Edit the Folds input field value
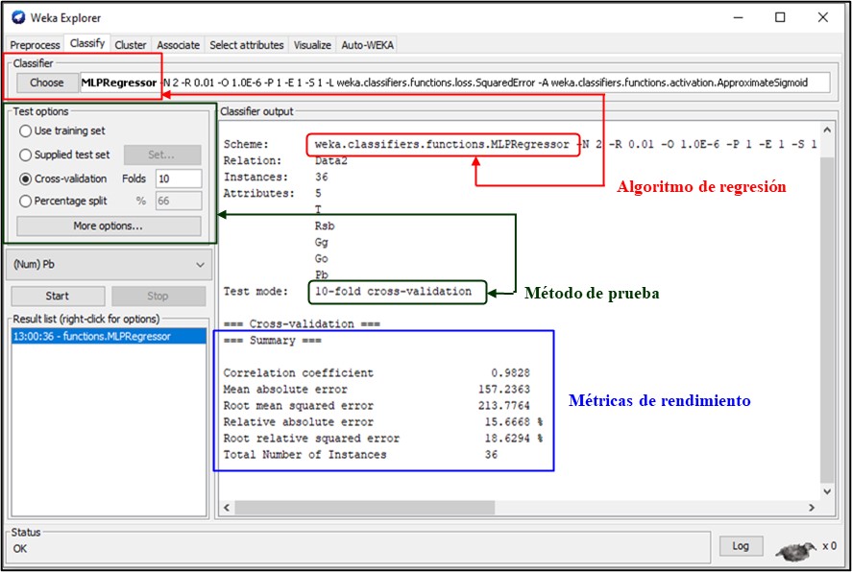 point(179,178)
